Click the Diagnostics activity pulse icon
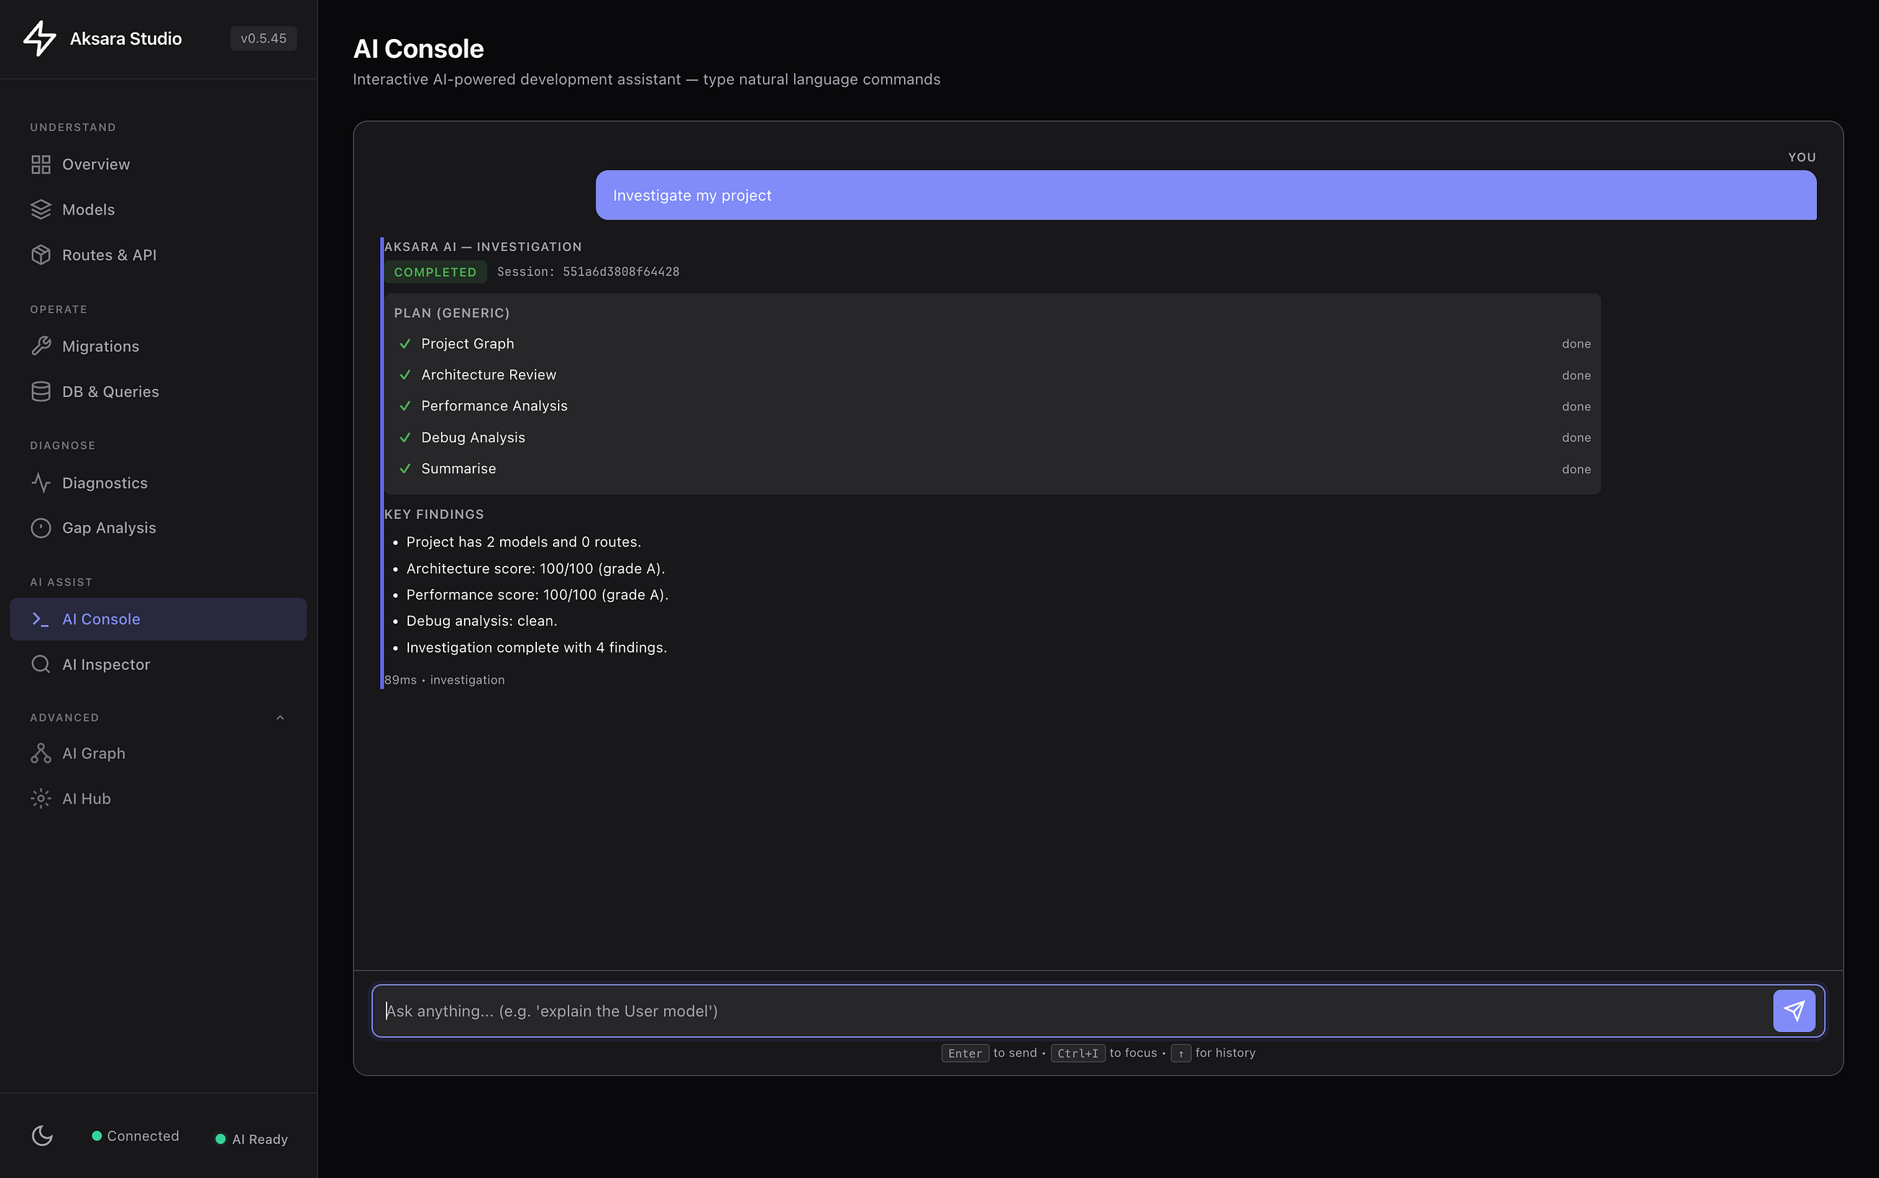This screenshot has width=1879, height=1178. (x=40, y=483)
